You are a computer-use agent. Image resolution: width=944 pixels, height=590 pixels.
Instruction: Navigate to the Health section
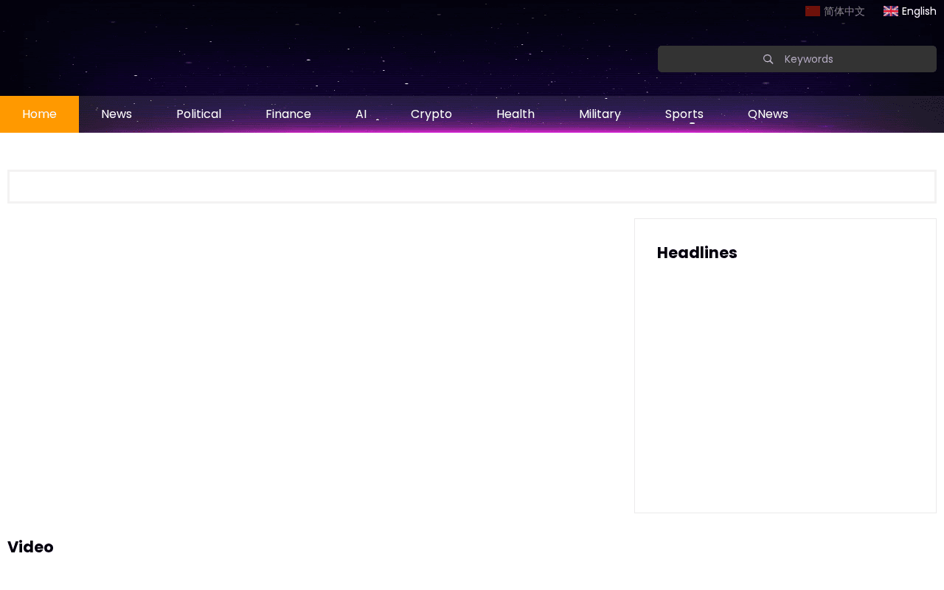coord(516,114)
